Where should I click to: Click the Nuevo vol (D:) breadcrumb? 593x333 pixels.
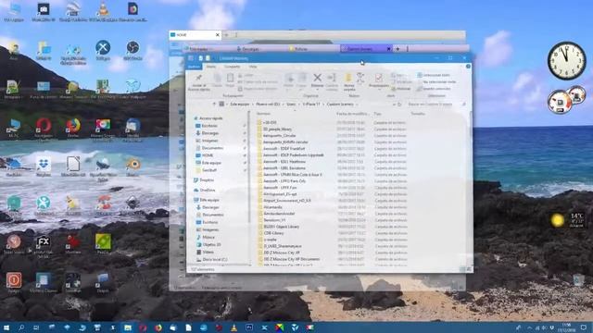268,105
